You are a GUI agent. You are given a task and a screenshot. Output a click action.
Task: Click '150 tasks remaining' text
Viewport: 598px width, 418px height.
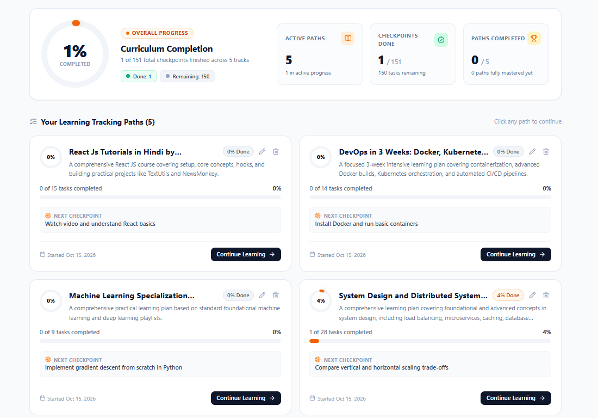(x=402, y=72)
